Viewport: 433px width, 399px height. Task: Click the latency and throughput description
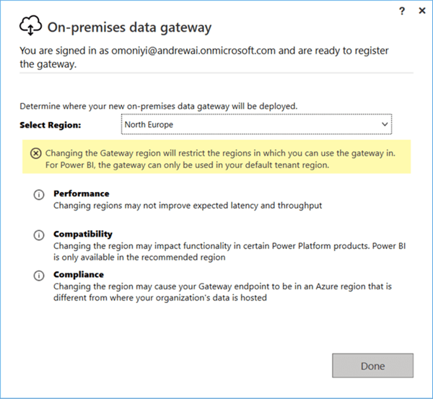click(x=188, y=206)
